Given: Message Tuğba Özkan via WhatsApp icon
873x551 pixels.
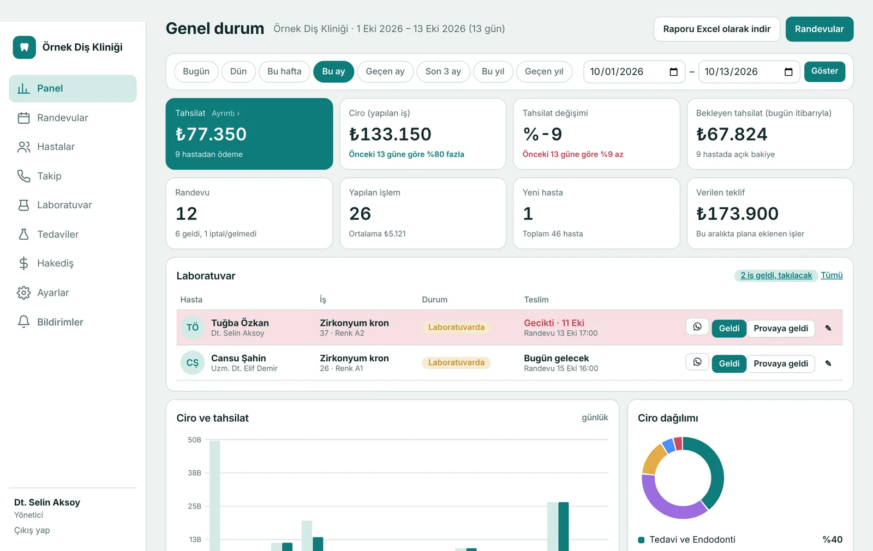Looking at the screenshot, I should tap(697, 326).
